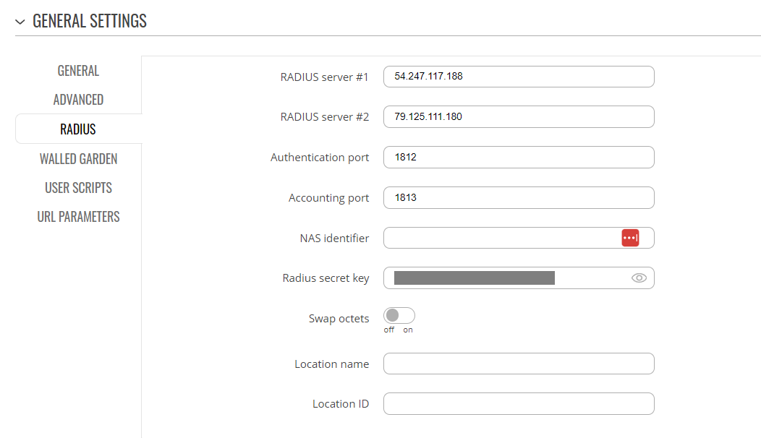
Task: Focus the RADIUS server #2 input
Action: click(518, 116)
